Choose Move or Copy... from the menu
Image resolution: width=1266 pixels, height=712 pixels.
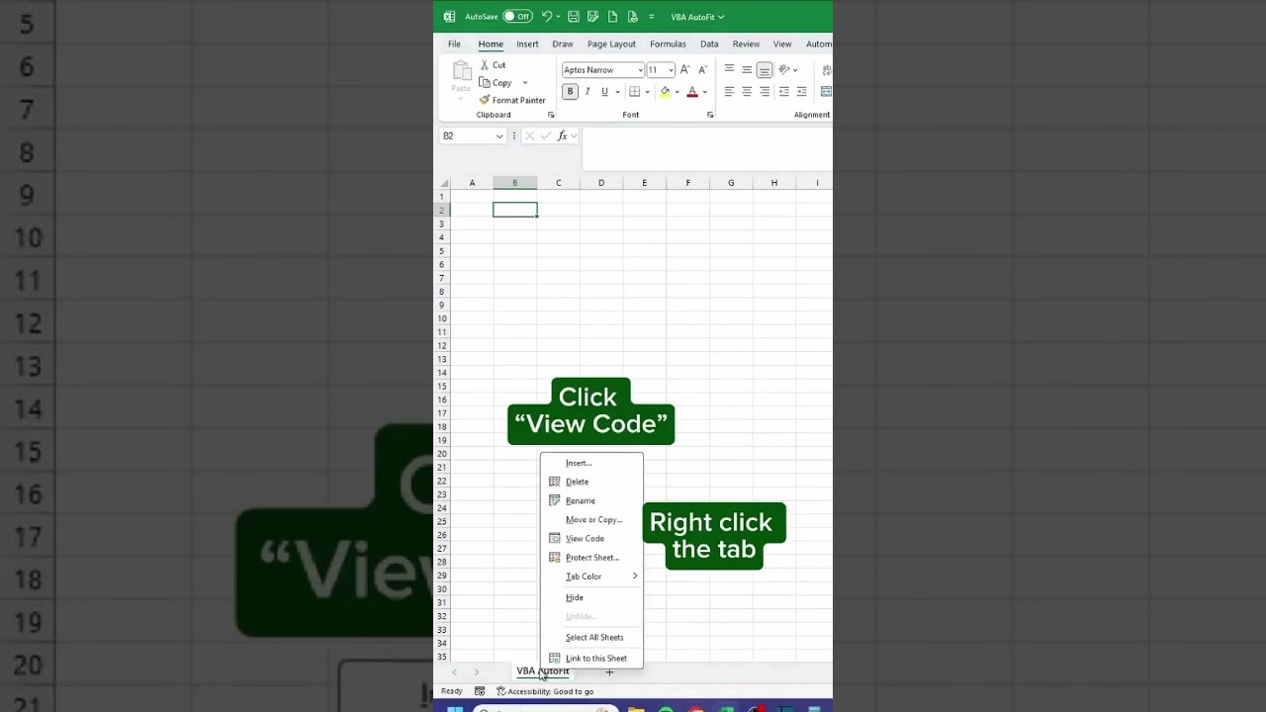591,519
